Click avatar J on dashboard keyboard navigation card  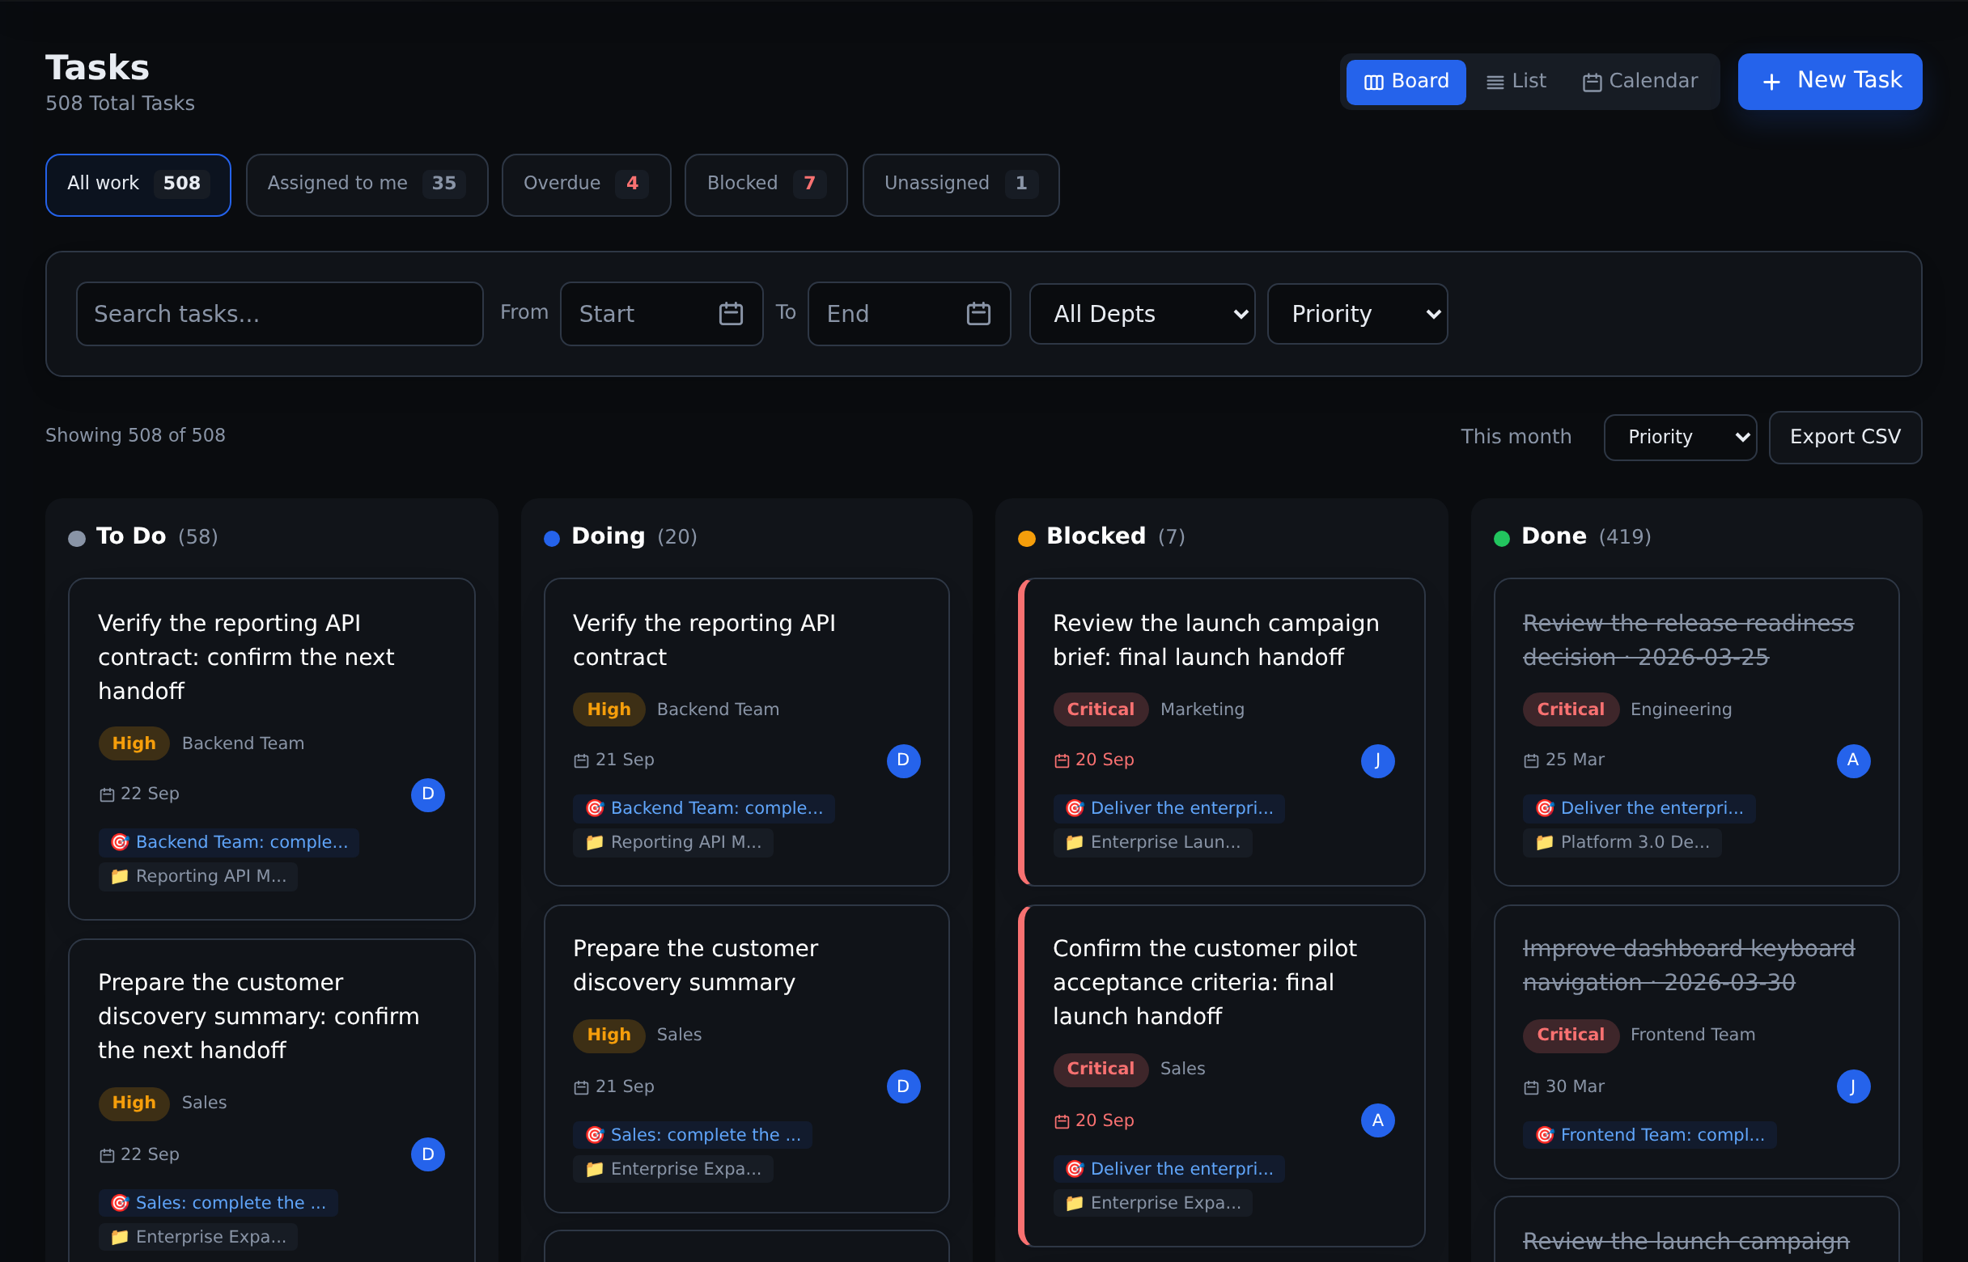point(1853,1086)
